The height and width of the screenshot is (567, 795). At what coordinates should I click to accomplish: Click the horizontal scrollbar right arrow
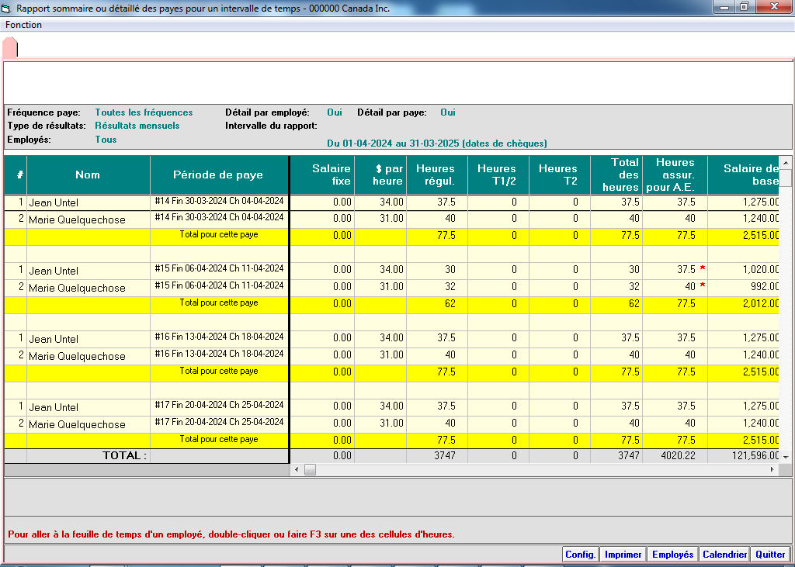[x=772, y=469]
